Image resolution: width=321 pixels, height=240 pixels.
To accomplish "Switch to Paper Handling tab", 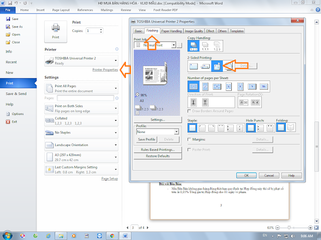I will click(x=172, y=31).
